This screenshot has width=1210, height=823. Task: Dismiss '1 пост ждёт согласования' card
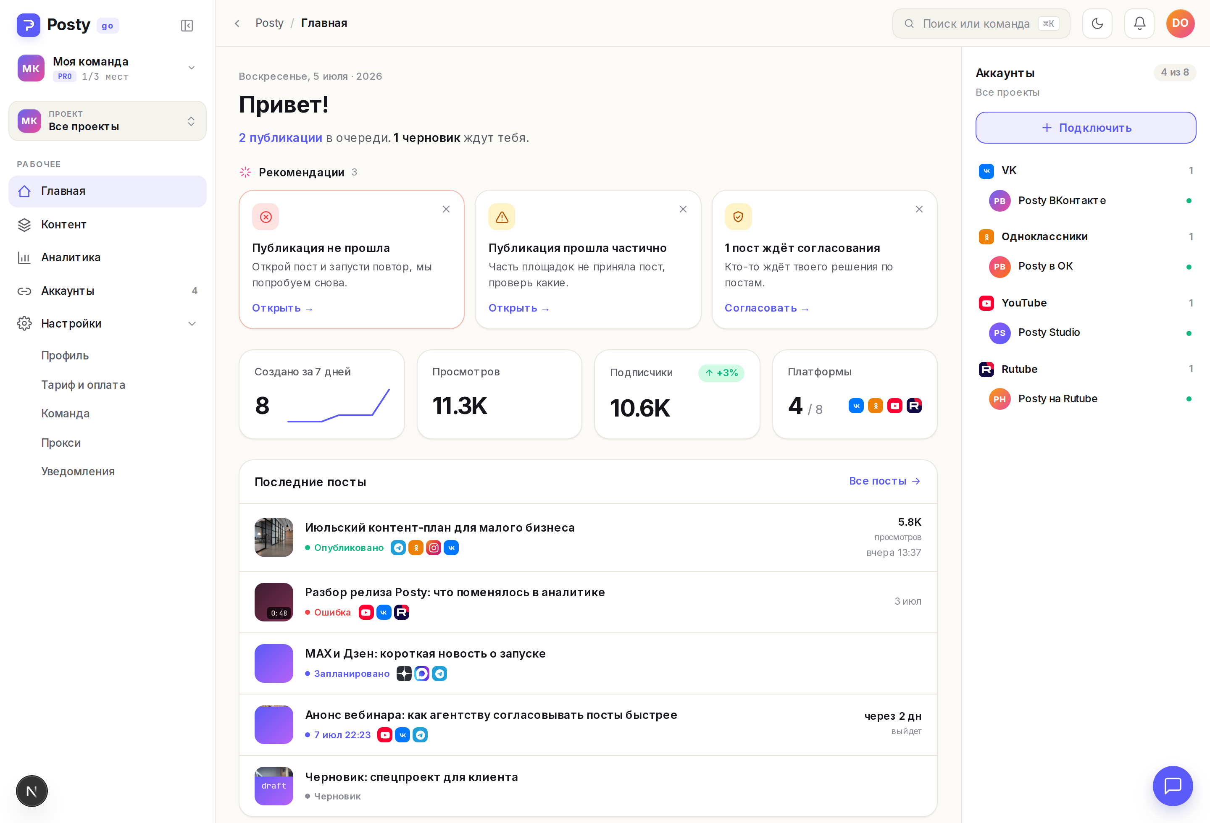click(919, 209)
